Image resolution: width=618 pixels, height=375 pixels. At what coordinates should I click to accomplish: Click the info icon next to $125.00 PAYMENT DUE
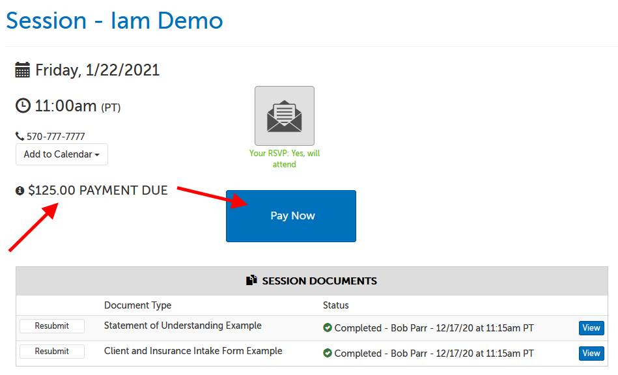pos(19,190)
